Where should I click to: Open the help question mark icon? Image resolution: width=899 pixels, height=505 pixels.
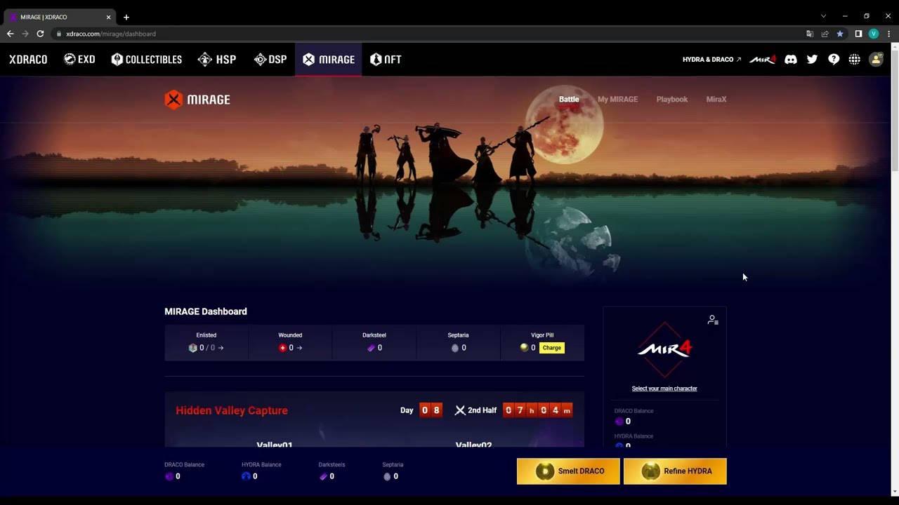834,60
